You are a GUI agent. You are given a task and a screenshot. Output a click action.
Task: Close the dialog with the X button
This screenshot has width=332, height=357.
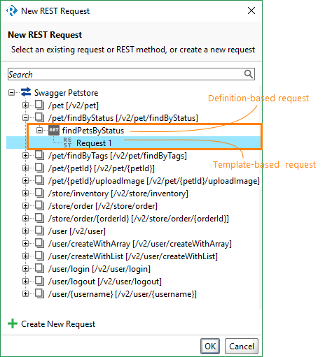click(x=251, y=10)
